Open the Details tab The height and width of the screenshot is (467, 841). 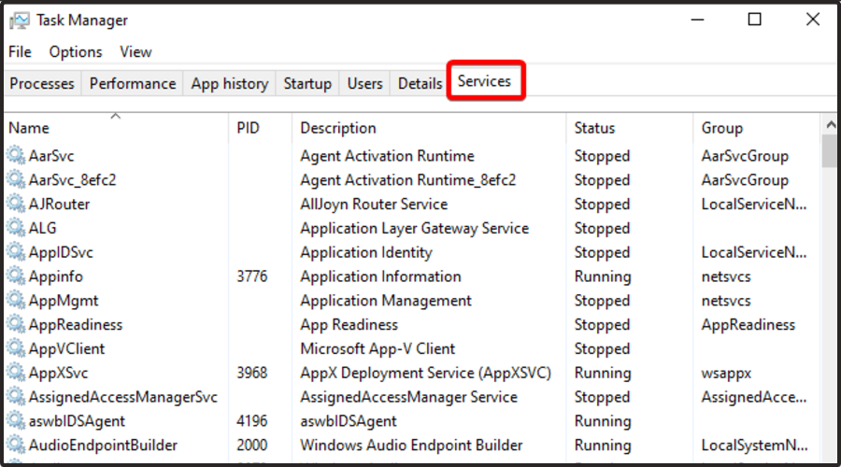click(420, 84)
